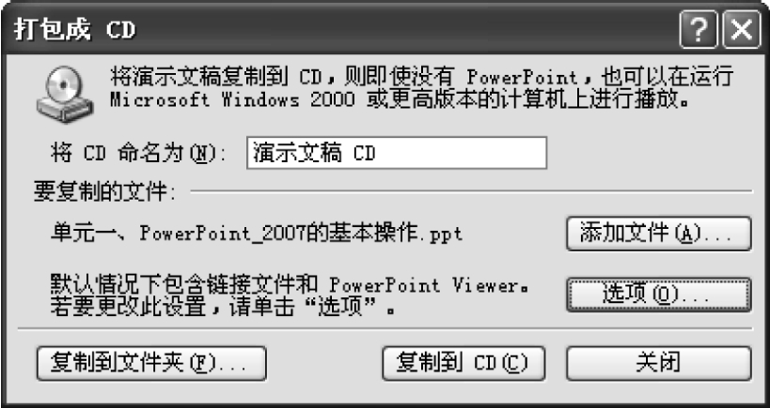Dismiss the dialog with 关闭 button
The height and width of the screenshot is (408, 770).
(658, 363)
